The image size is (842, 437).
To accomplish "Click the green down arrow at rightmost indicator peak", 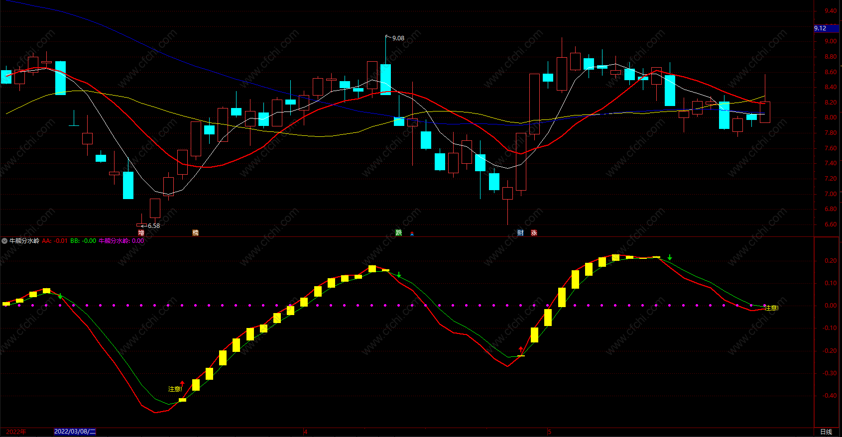I will click(670, 257).
